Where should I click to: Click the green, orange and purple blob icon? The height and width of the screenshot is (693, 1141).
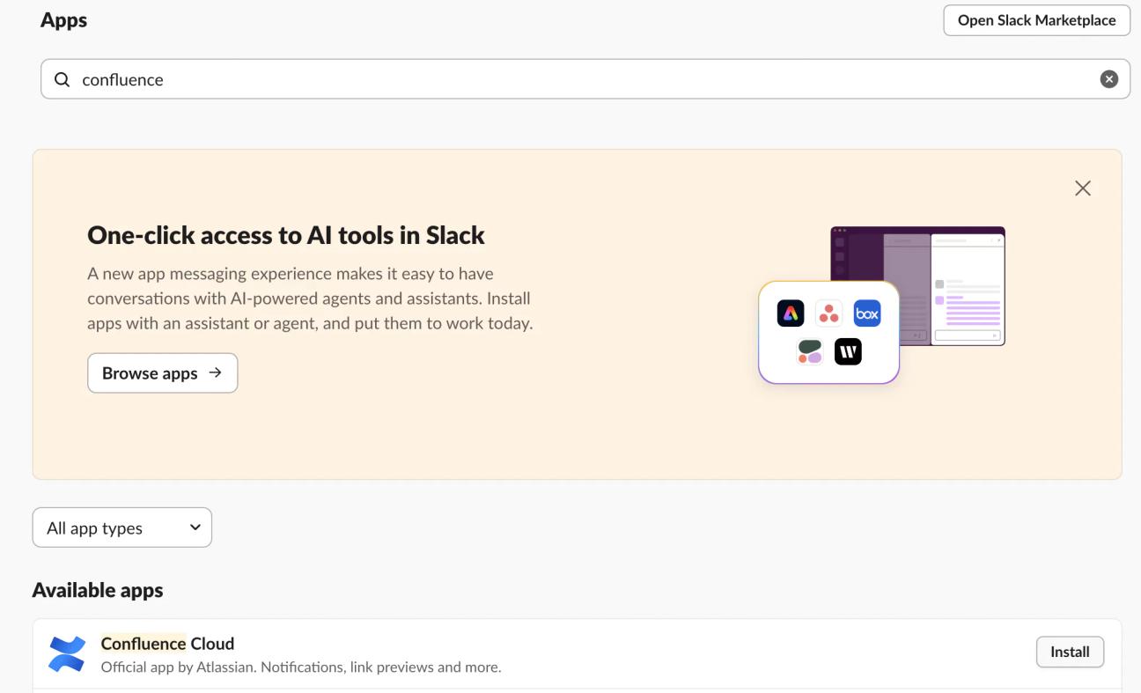pos(809,352)
